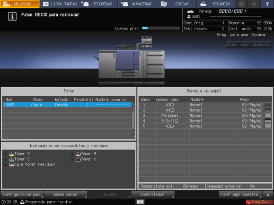Screen dimensions: 274x205
Task: Click the globe network icon
Action: coord(241,4)
